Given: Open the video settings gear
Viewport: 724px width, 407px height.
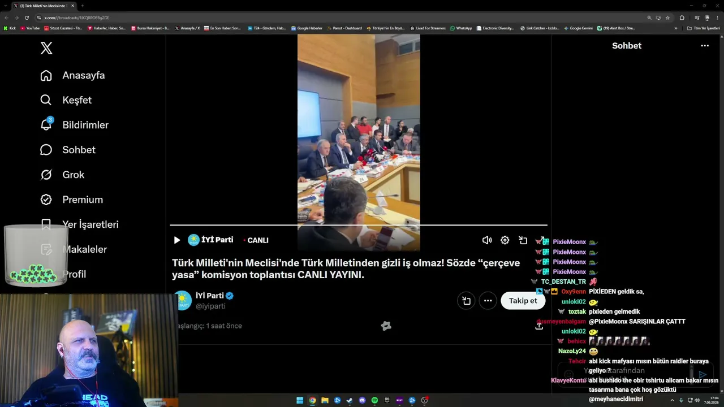Looking at the screenshot, I should [x=505, y=240].
